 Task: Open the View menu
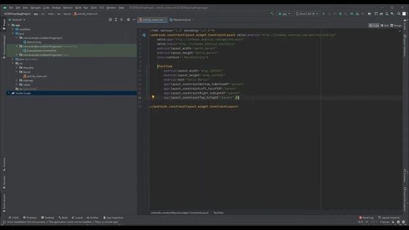point(26,8)
